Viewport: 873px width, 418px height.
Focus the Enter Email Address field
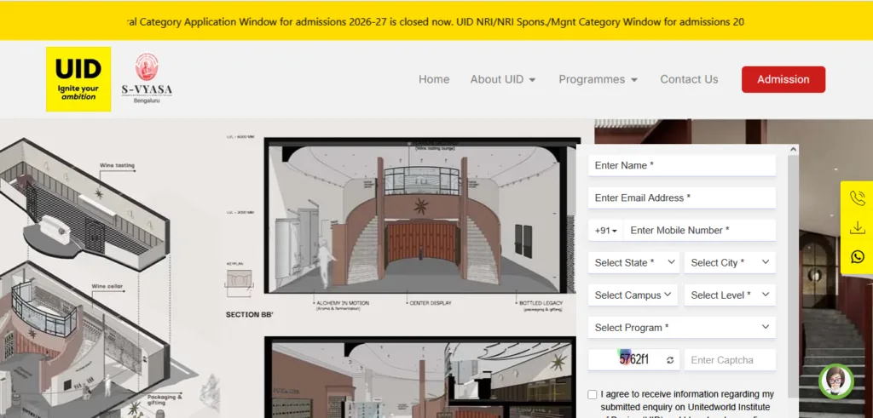coord(681,198)
